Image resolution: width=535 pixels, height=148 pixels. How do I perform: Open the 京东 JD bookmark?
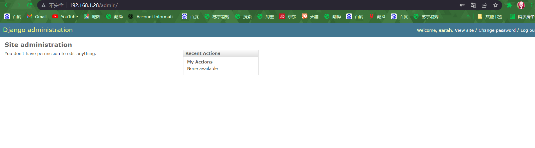[x=288, y=17]
